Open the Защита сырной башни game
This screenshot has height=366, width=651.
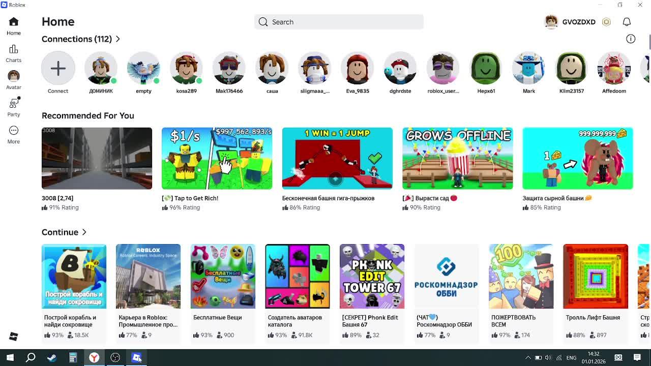click(x=578, y=158)
